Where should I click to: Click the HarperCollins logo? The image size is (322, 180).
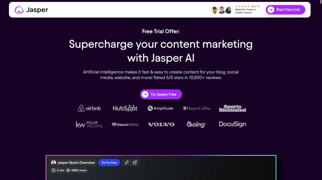click(x=197, y=108)
